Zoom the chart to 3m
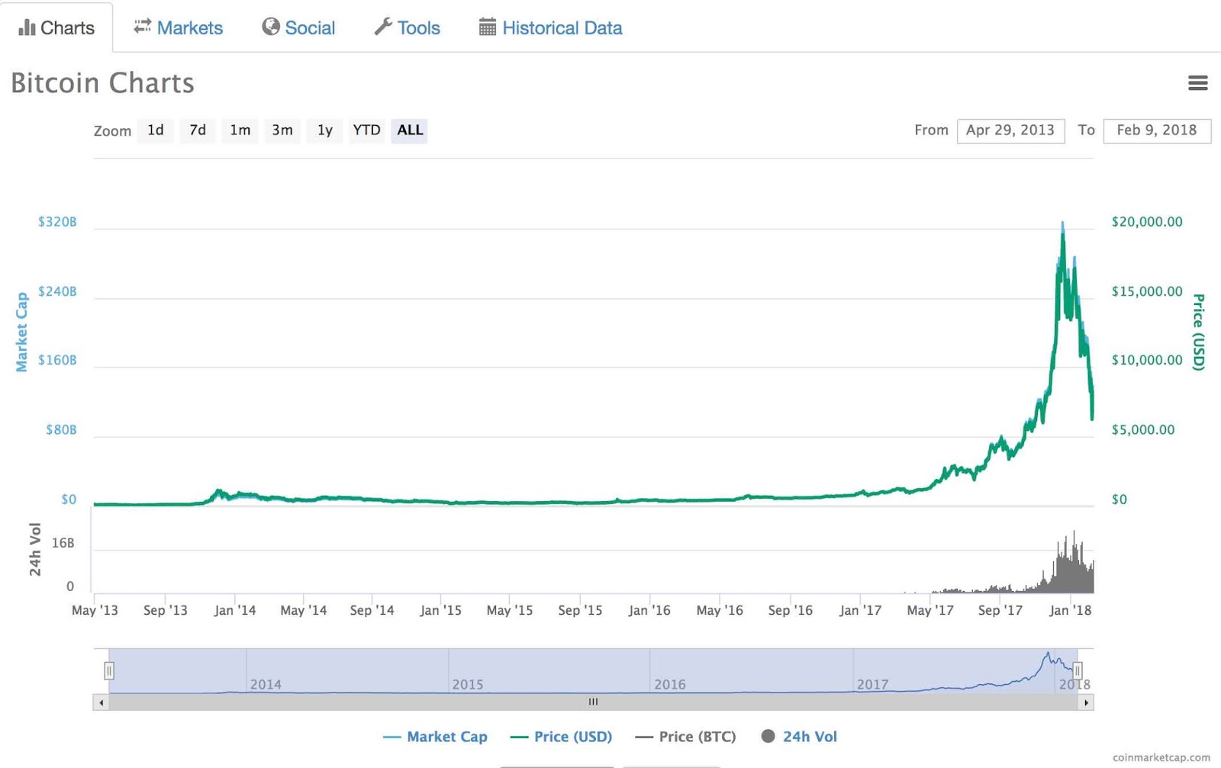Image resolution: width=1221 pixels, height=768 pixels. tap(282, 130)
